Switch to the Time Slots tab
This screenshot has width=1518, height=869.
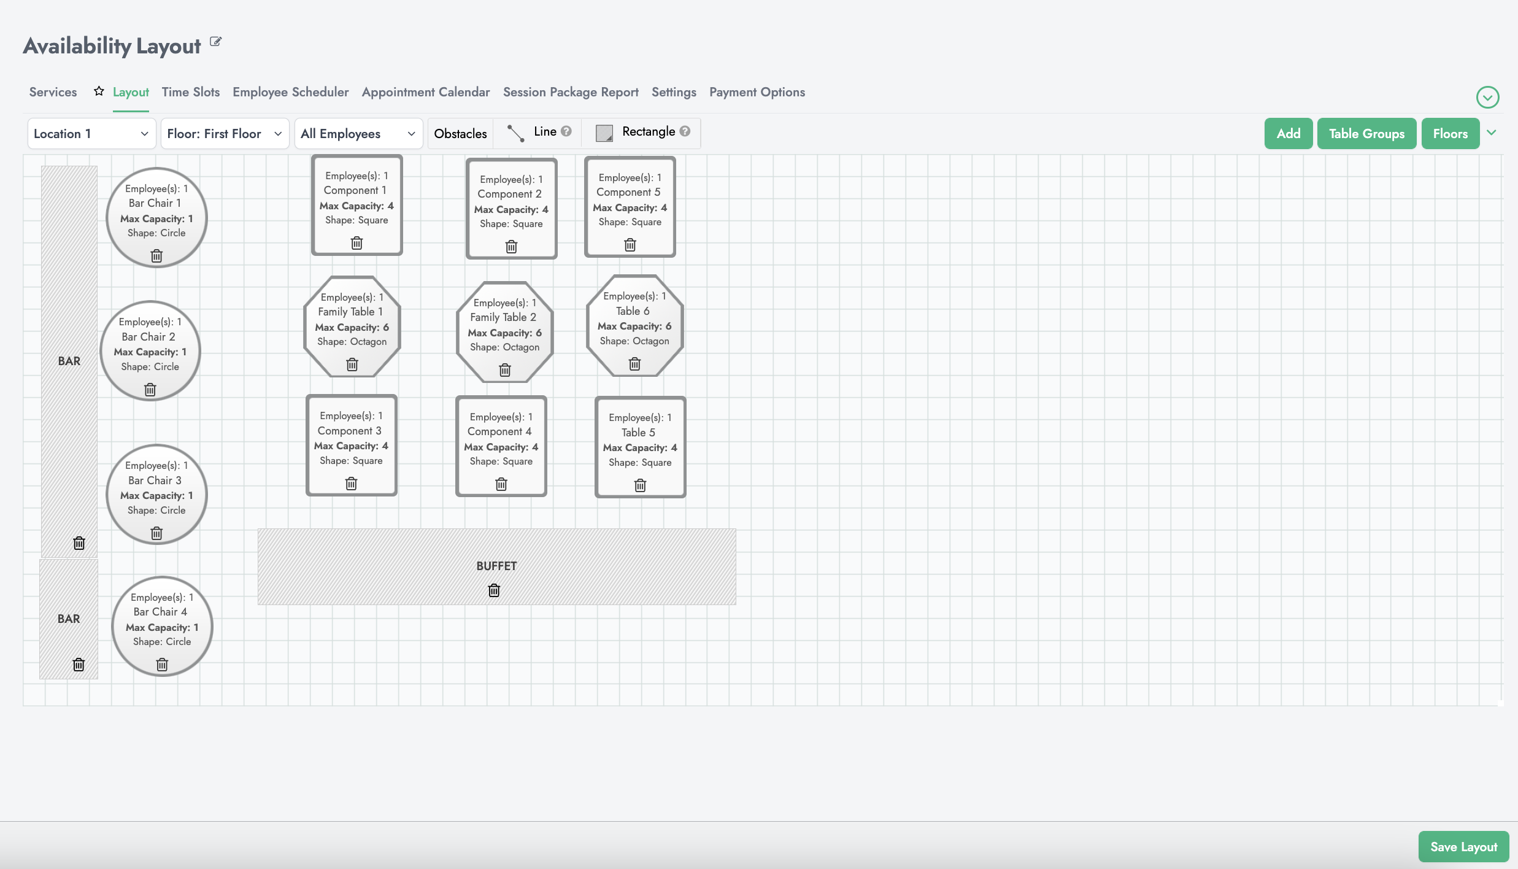190,92
